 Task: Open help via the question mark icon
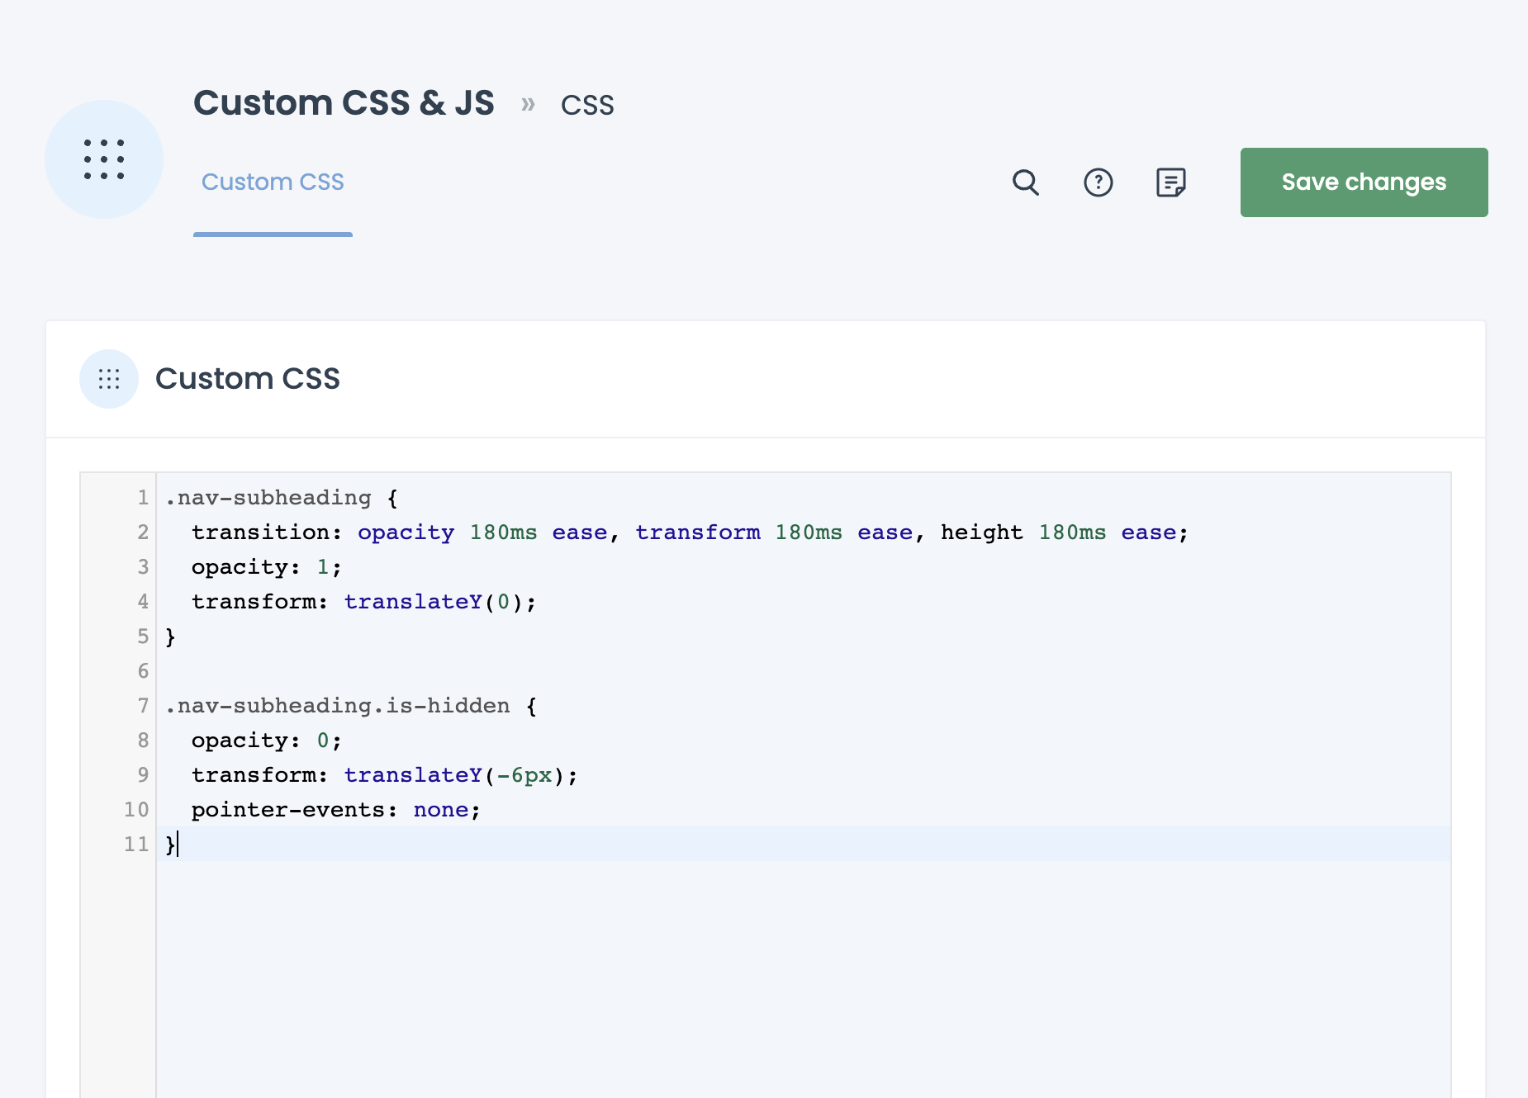click(1098, 182)
